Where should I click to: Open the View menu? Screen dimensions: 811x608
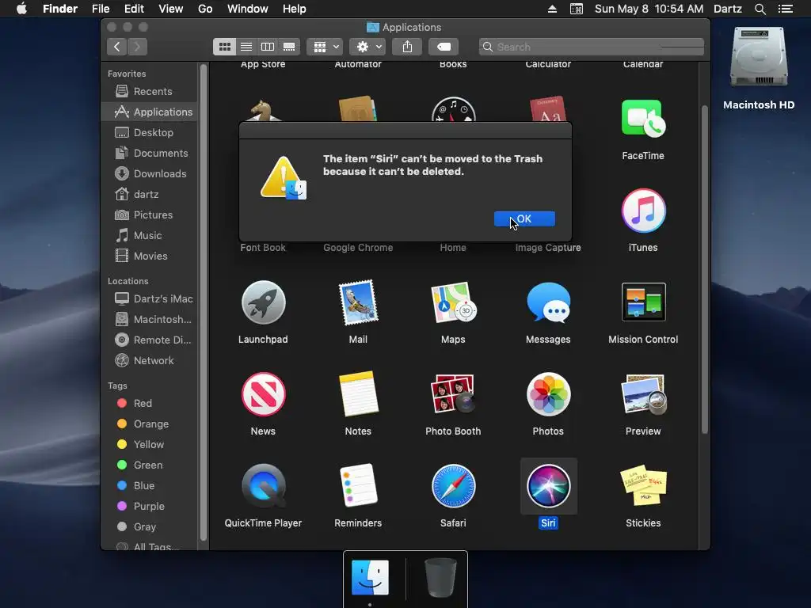tap(171, 9)
